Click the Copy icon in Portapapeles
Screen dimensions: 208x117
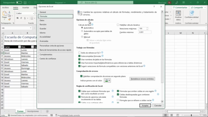pyautogui.click(x=9, y=16)
